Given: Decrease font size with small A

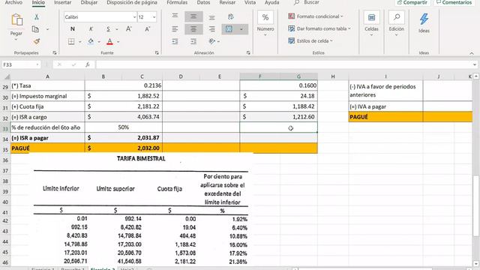Looking at the screenshot, I should (x=147, y=29).
